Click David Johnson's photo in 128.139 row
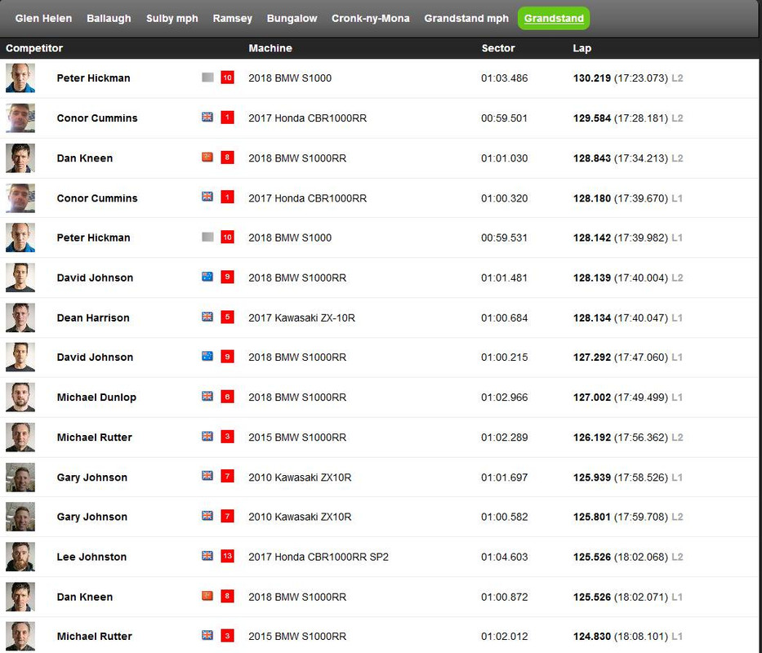The image size is (762, 653). pyautogui.click(x=20, y=278)
